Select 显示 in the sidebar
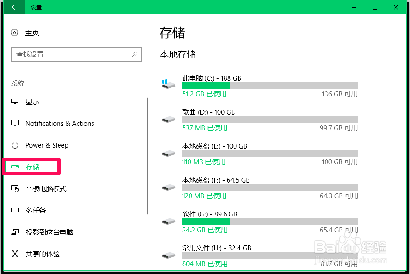Image resolution: width=410 pixels, height=274 pixels. click(x=32, y=101)
